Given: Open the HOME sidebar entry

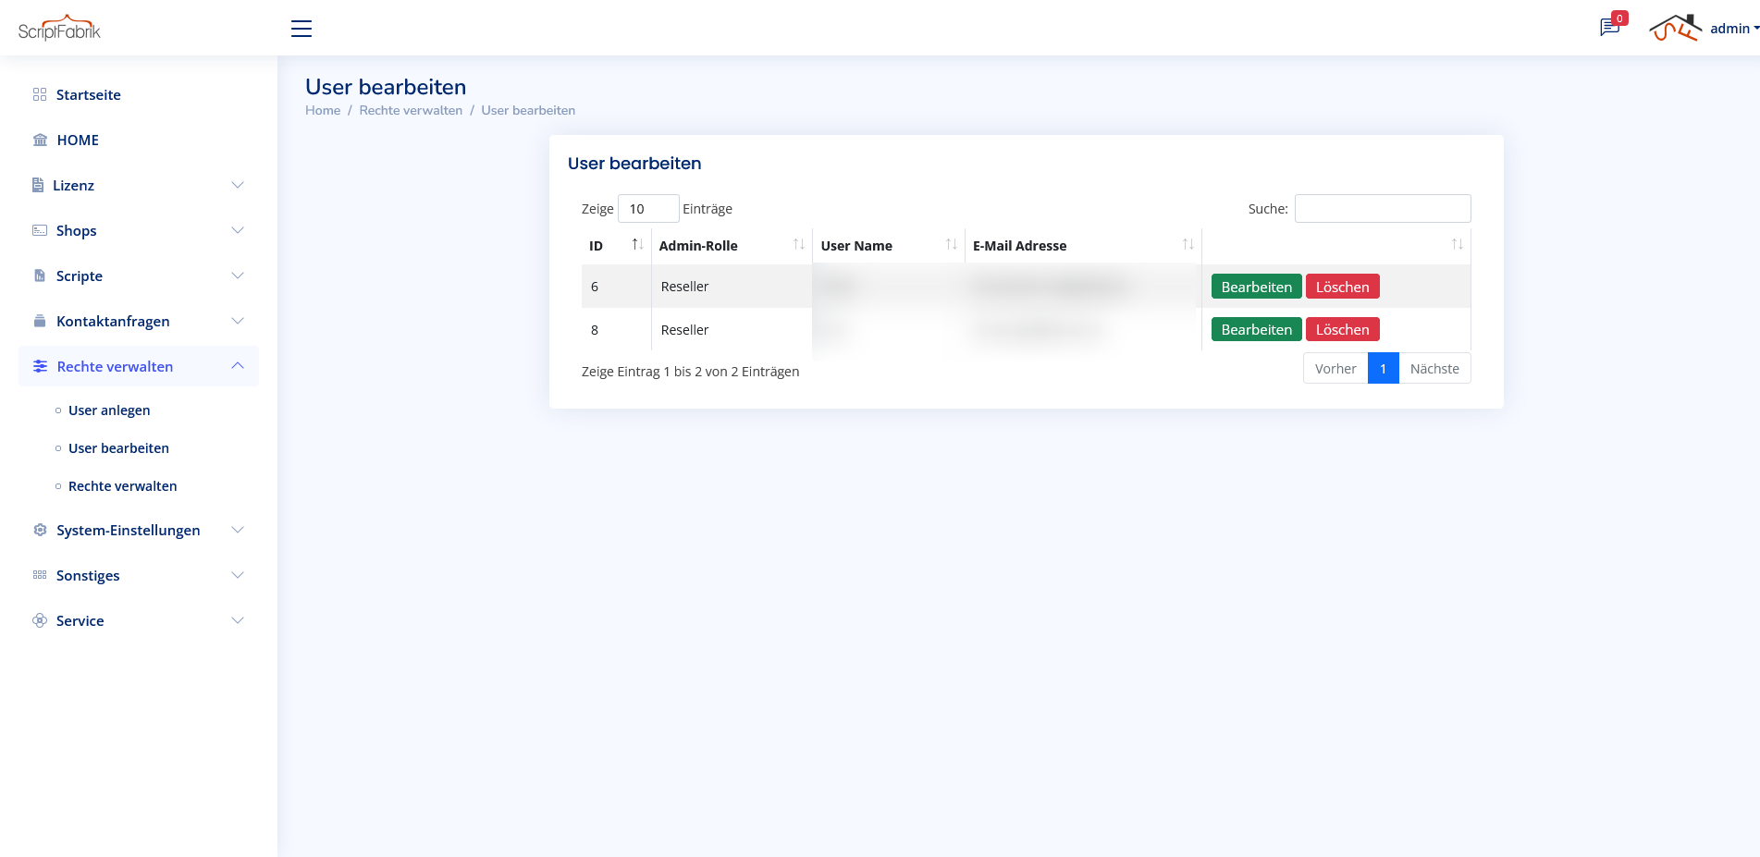Looking at the screenshot, I should (78, 140).
